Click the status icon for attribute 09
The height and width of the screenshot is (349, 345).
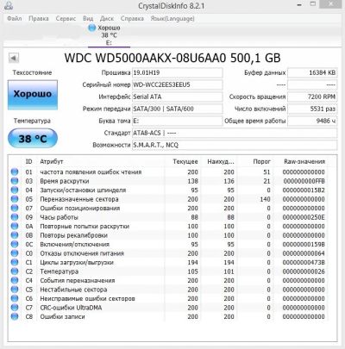(x=15, y=217)
